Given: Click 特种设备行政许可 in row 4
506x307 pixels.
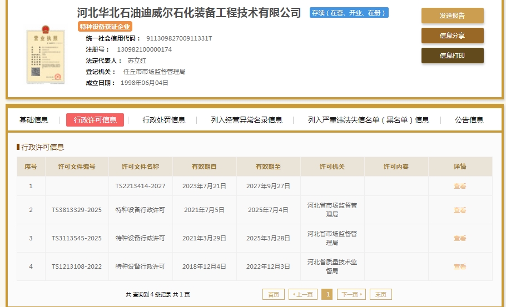Looking at the screenshot, I should (x=140, y=266).
